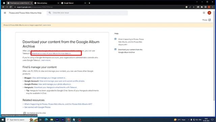The image size is (216, 122).
Task: Switch to the Google Takeout tab
Action: tap(74, 3)
